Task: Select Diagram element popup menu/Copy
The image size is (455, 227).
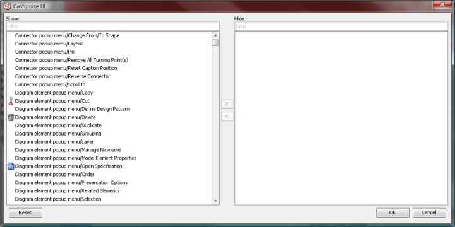Action: [x=54, y=93]
